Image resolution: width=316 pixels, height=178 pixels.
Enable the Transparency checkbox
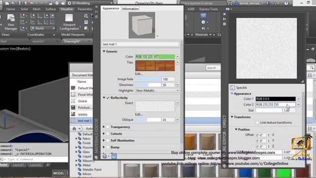108,127
